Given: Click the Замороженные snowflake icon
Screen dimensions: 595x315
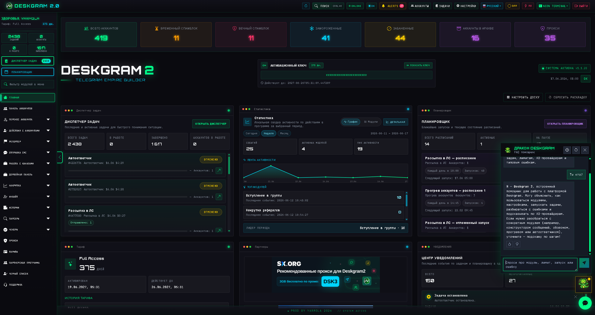Looking at the screenshot, I should [x=312, y=29].
